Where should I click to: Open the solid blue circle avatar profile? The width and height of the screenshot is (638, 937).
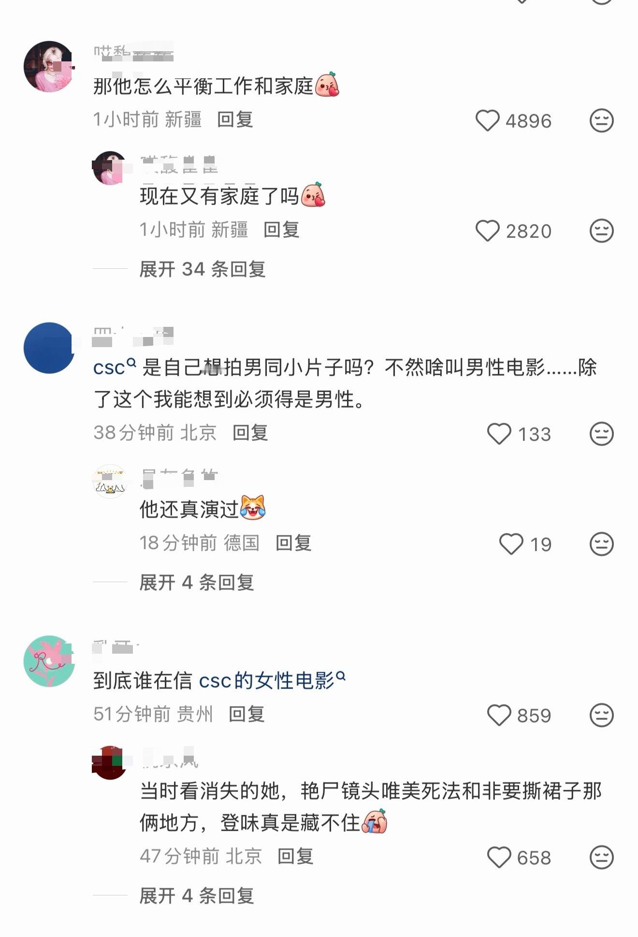click(49, 348)
